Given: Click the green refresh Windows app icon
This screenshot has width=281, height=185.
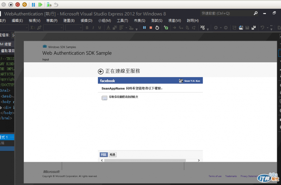Looking at the screenshot, I should [166, 28].
